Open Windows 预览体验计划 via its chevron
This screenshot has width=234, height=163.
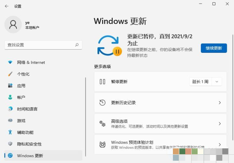[x=220, y=144]
